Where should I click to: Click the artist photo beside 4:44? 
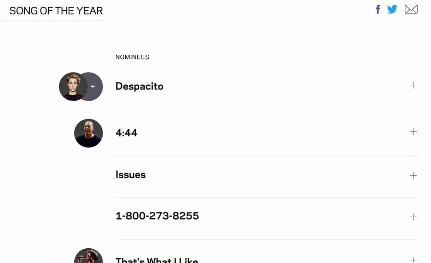pos(88,133)
